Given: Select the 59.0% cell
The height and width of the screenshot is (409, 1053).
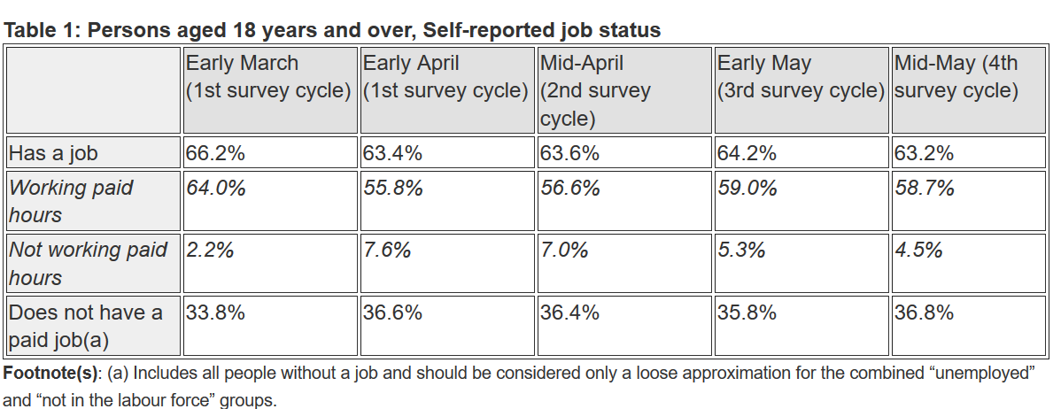Looking at the screenshot, I should point(747,188).
